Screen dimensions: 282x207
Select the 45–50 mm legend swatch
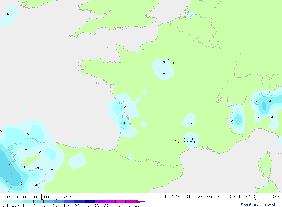[x=131, y=201]
